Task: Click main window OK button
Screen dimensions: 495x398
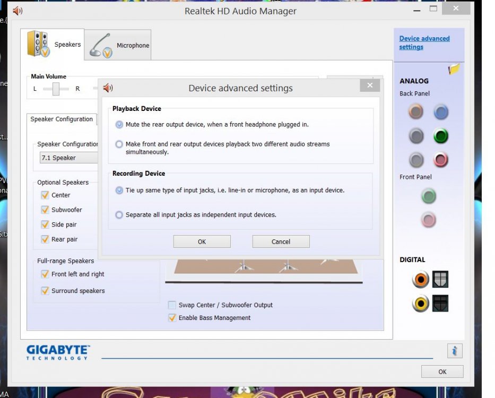Action: point(442,372)
